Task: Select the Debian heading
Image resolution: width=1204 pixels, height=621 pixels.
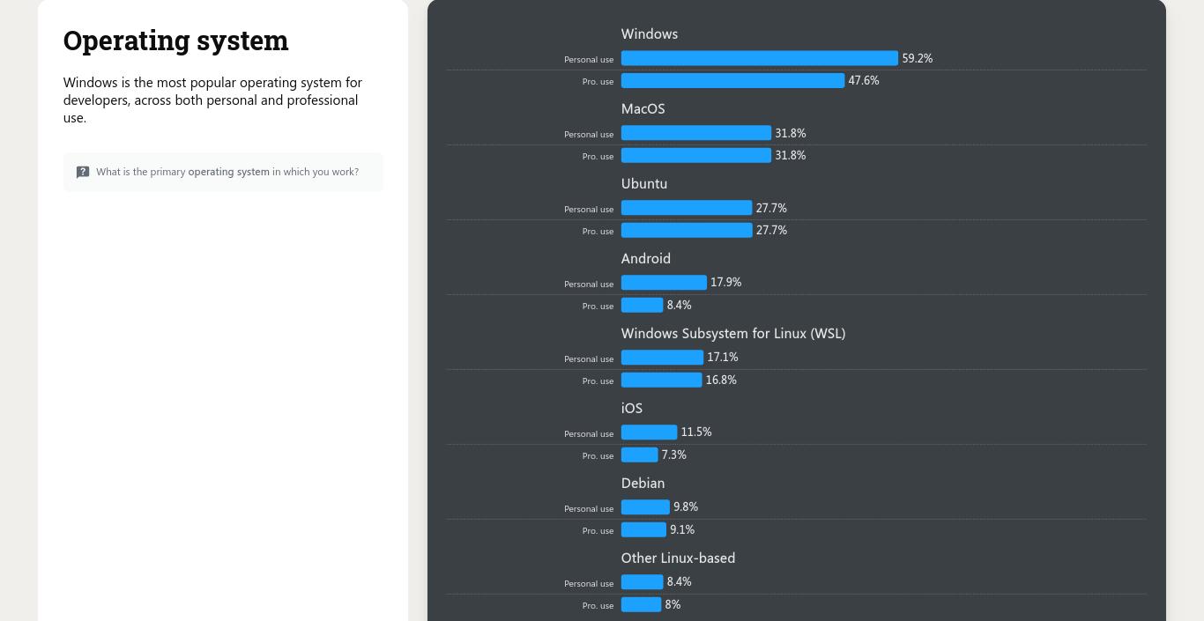Action: pyautogui.click(x=643, y=483)
